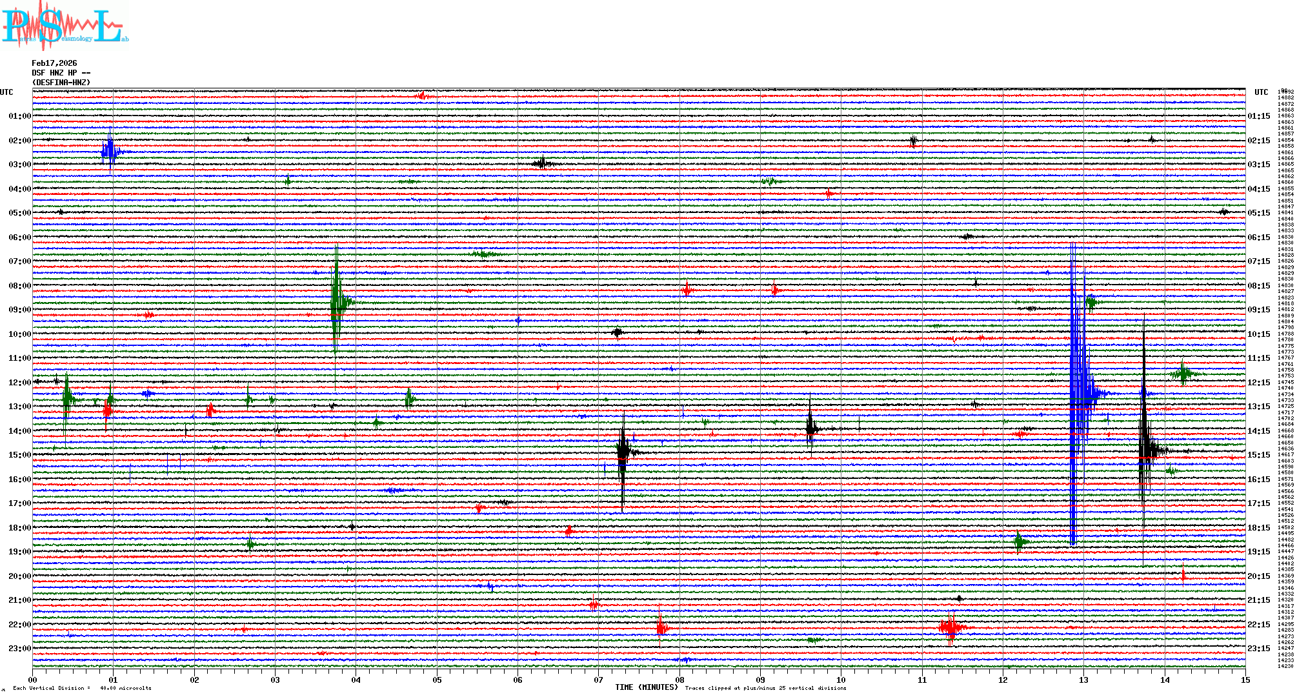Screen dimensions: 1297x697
Task: Select the 08:15 label on right axis
Action: click(1258, 286)
